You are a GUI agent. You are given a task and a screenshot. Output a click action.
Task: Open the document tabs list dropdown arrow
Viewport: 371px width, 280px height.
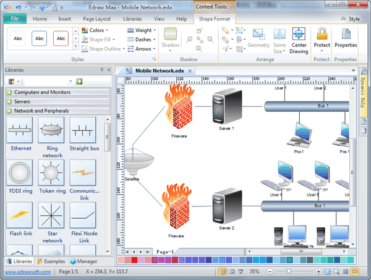[353, 70]
